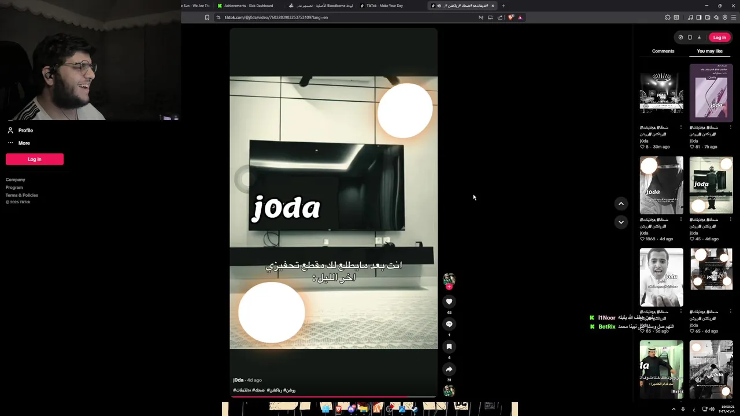This screenshot has width=740, height=416.
Task: Open the suggested video with 1868 likes
Action: pyautogui.click(x=661, y=185)
